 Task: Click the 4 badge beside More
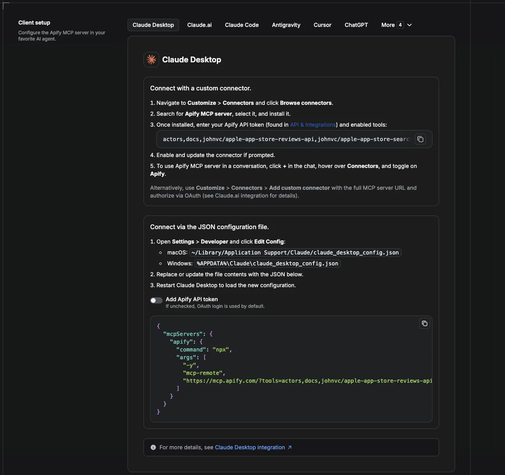(400, 25)
